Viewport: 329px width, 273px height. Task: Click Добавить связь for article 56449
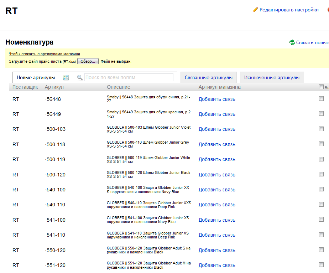point(217,114)
